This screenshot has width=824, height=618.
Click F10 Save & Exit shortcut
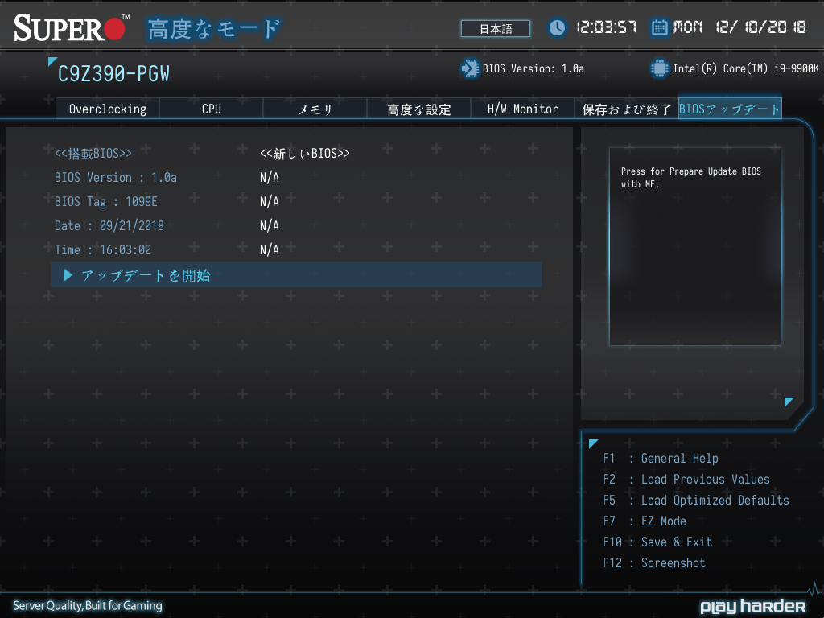coord(657,542)
